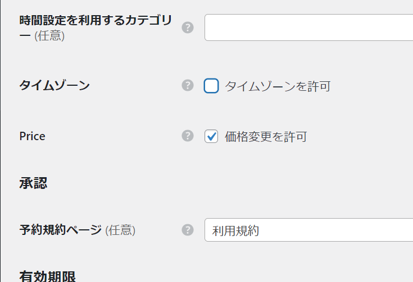This screenshot has height=282, width=413.
Task: Click the 承認 section heading
Action: tap(33, 183)
